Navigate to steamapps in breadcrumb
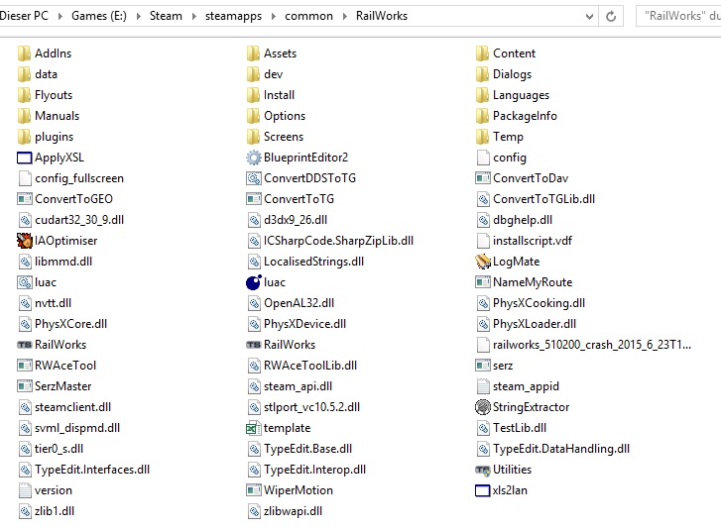Screen dimensions: 721x530 [233, 16]
